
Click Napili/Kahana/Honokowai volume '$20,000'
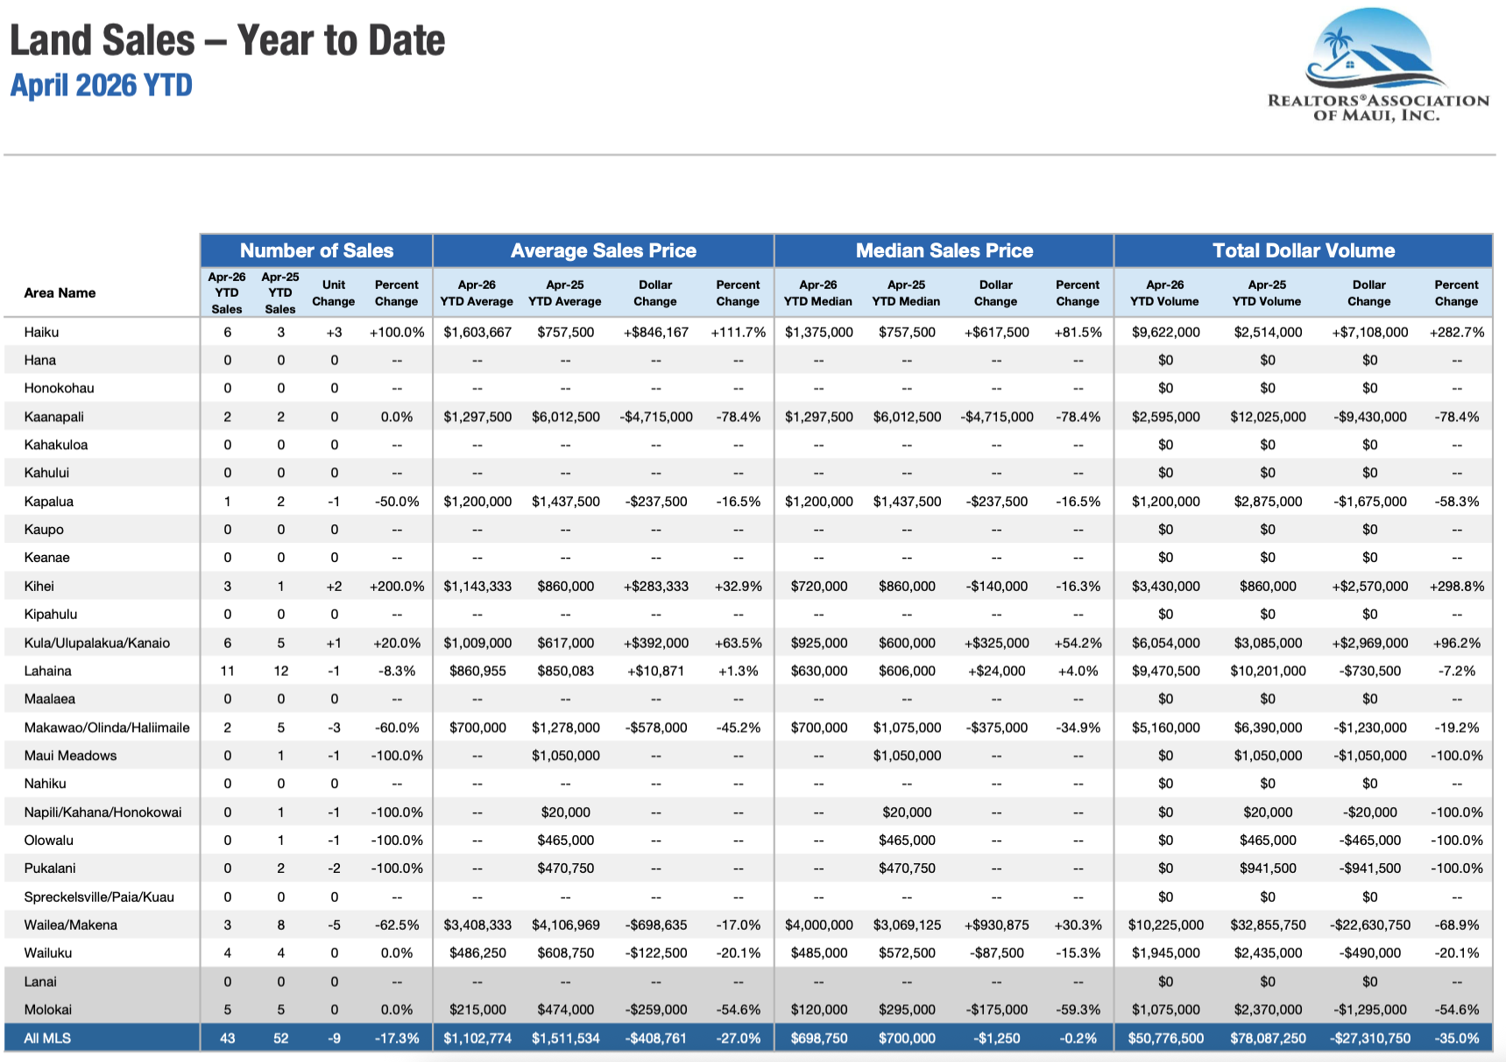click(1267, 812)
